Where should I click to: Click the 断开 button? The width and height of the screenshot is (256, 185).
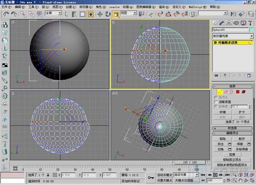242,139
